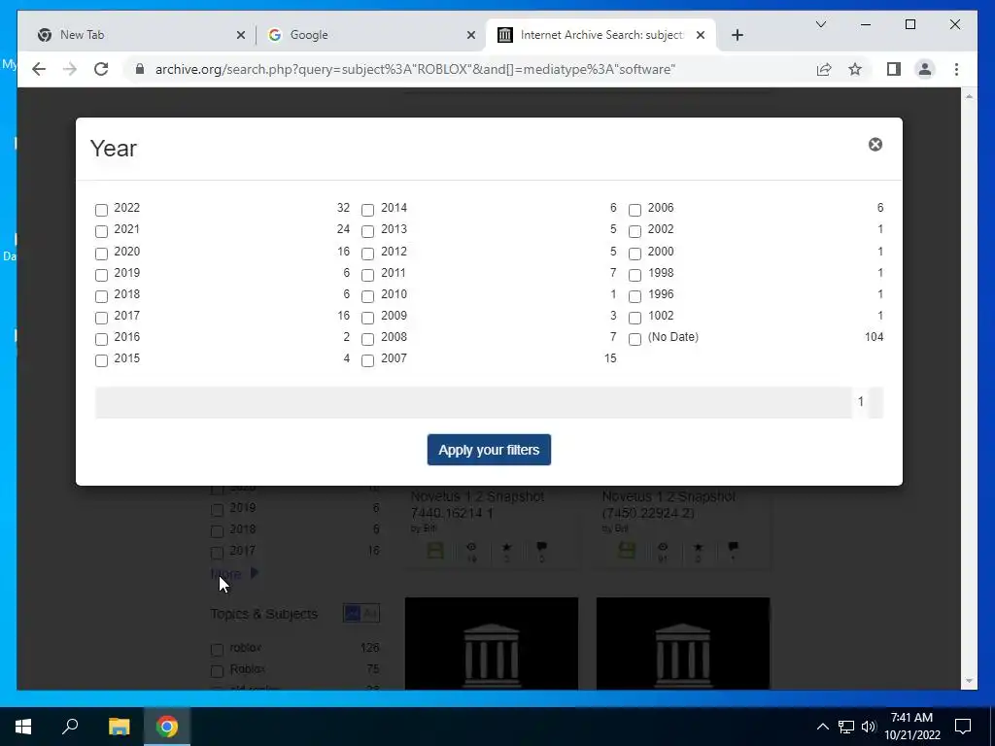Open the Chrome three-dot menu
Screen dimensions: 995x746
point(956,69)
